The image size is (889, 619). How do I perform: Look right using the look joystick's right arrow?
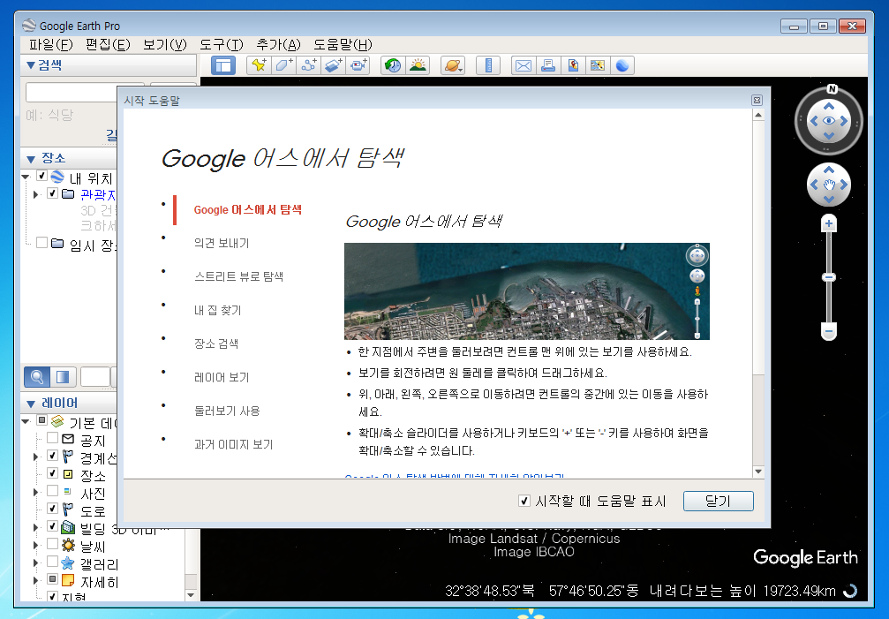[844, 121]
